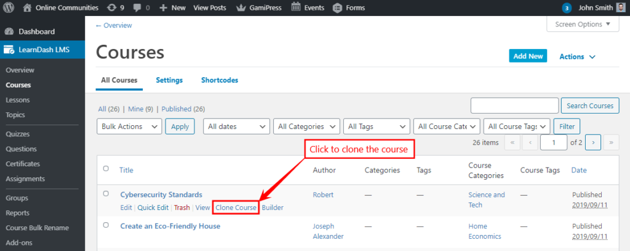630x251 pixels.
Task: Open the All dates dropdown
Action: [x=237, y=126]
